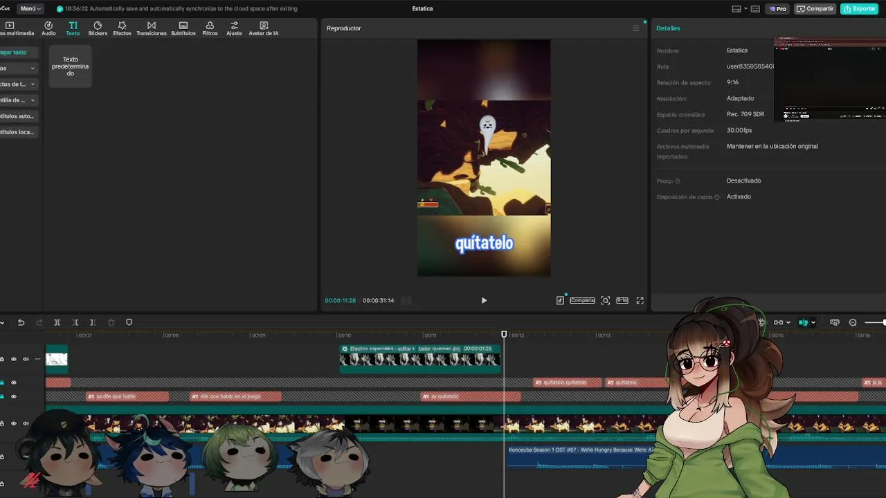Open the Subtítulos tab

pos(183,28)
